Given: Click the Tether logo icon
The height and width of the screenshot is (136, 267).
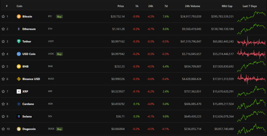Looking at the screenshot, I should pyautogui.click(x=19, y=41).
